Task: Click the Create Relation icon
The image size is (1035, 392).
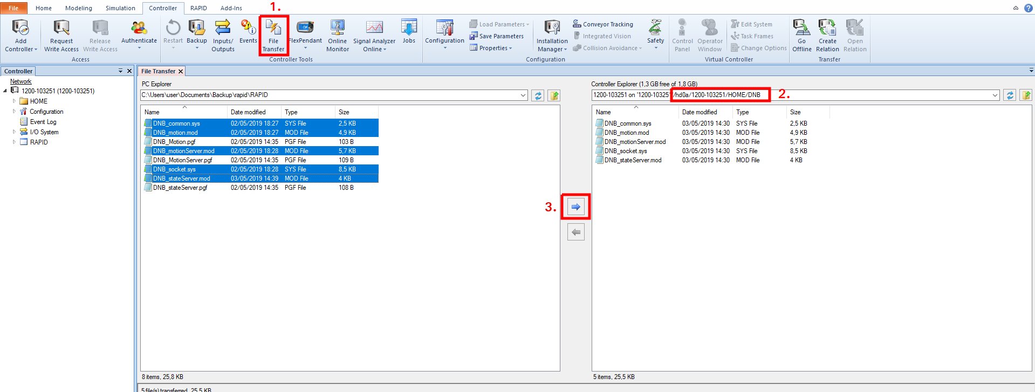Action: 827,27
